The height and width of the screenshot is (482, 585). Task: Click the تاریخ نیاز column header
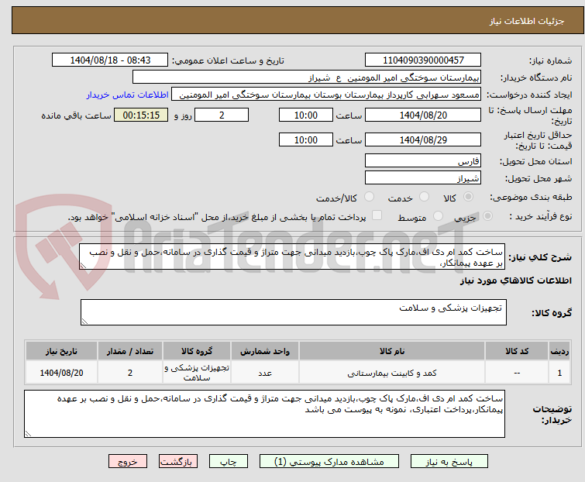click(61, 352)
